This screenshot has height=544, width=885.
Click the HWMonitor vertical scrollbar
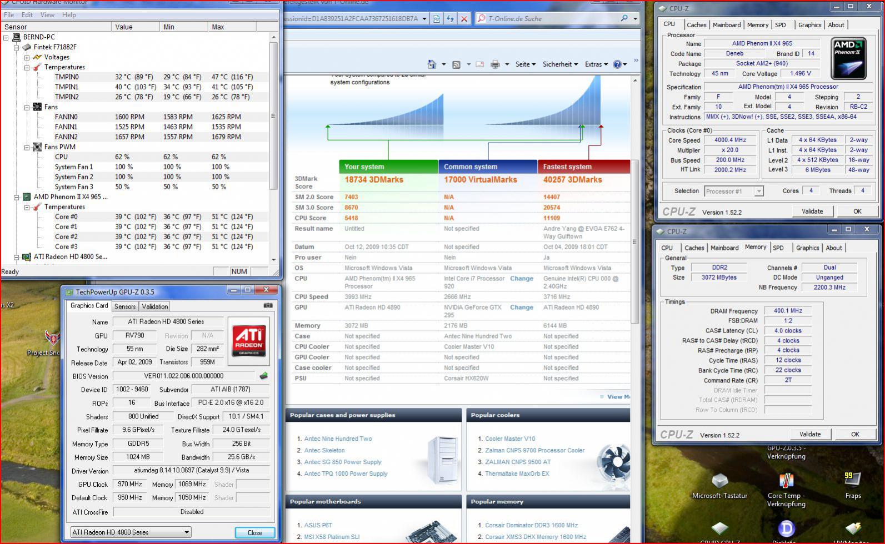click(273, 148)
